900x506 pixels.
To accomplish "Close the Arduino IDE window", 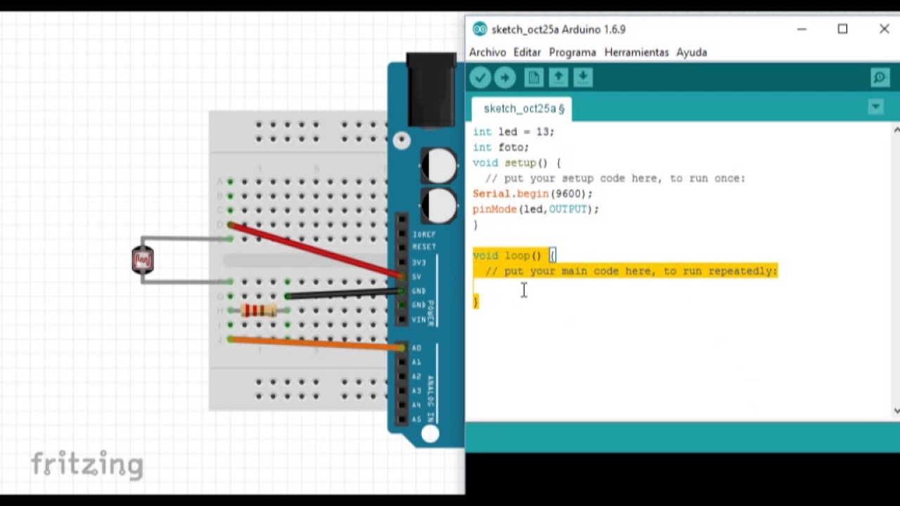I will click(x=884, y=29).
